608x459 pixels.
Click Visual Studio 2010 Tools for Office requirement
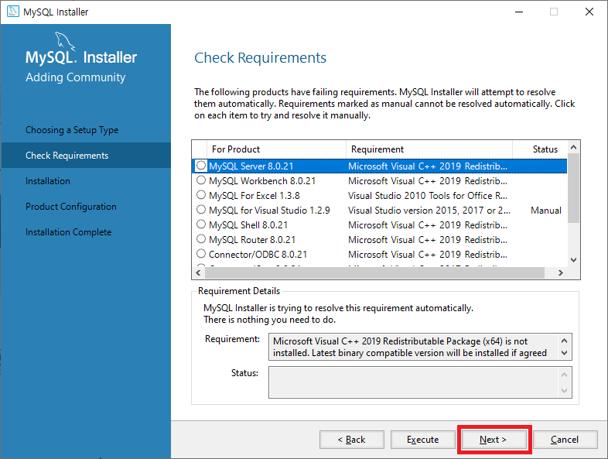click(x=428, y=196)
